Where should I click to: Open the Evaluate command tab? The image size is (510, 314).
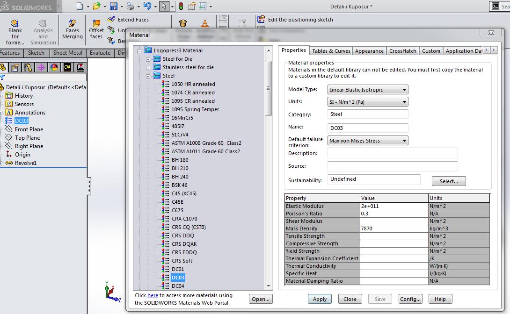(x=100, y=53)
